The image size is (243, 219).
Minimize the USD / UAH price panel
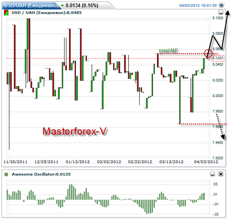click(x=221, y=12)
